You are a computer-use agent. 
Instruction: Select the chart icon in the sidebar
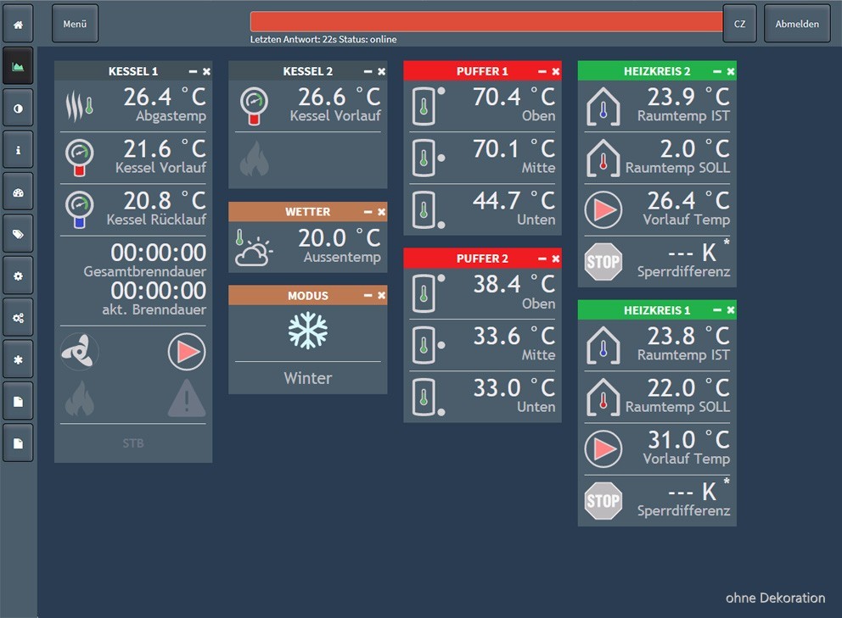[x=19, y=66]
